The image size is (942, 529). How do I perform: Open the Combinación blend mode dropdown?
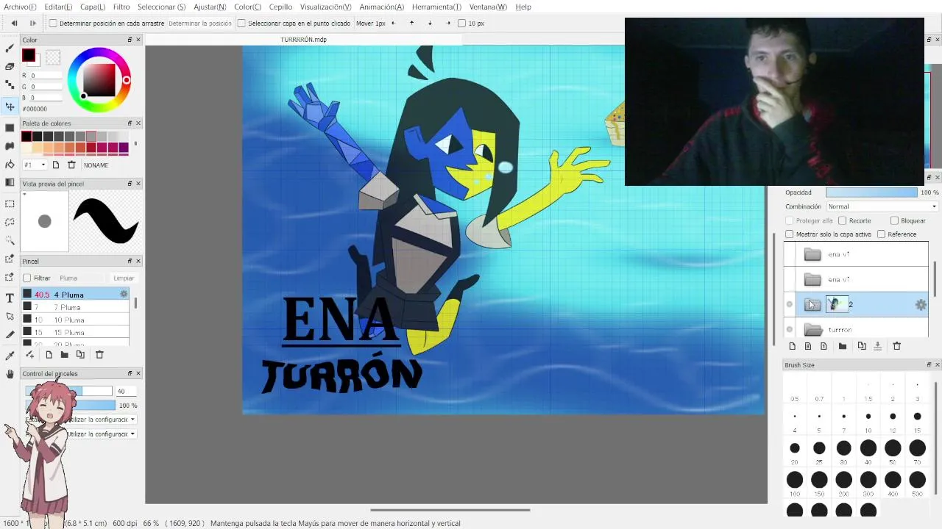(882, 206)
